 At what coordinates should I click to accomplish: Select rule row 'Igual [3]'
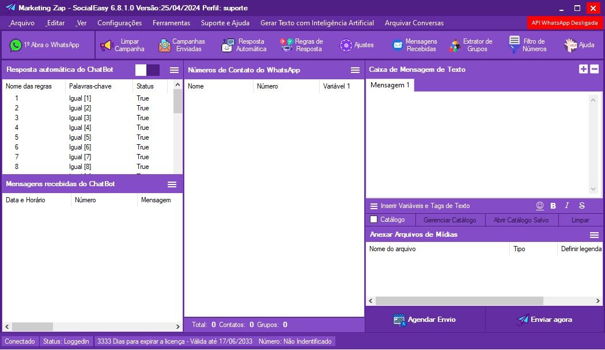(88, 118)
